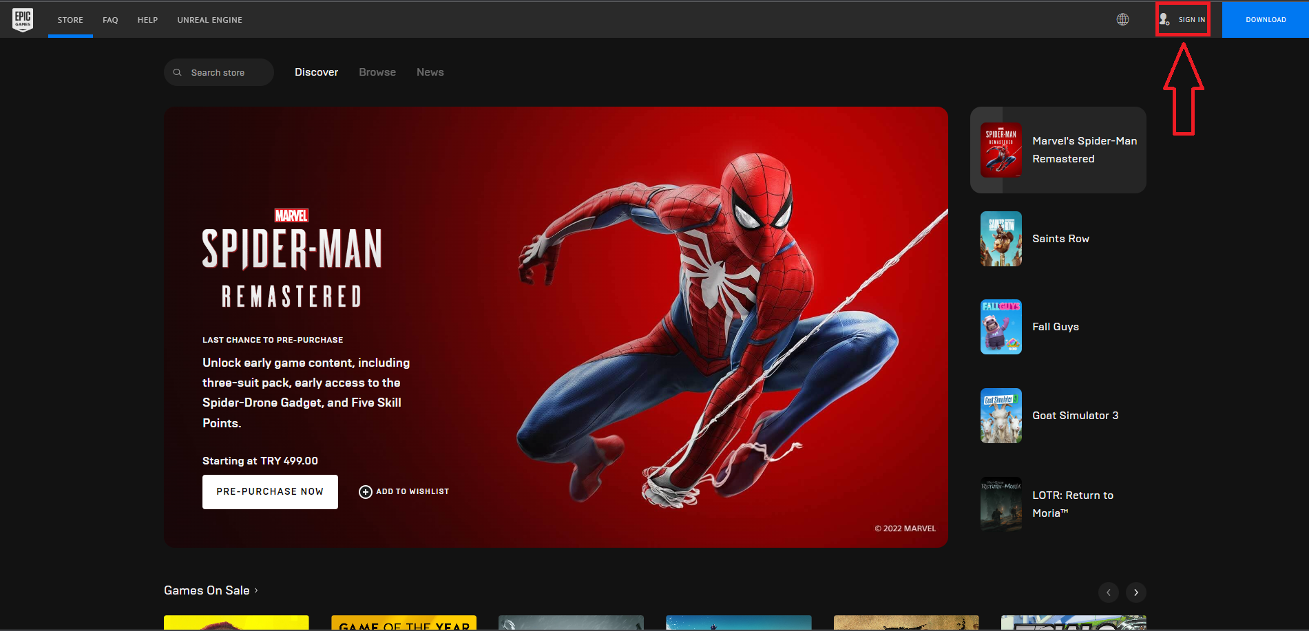Click the Fall Guys title text
1309x631 pixels.
(1056, 327)
